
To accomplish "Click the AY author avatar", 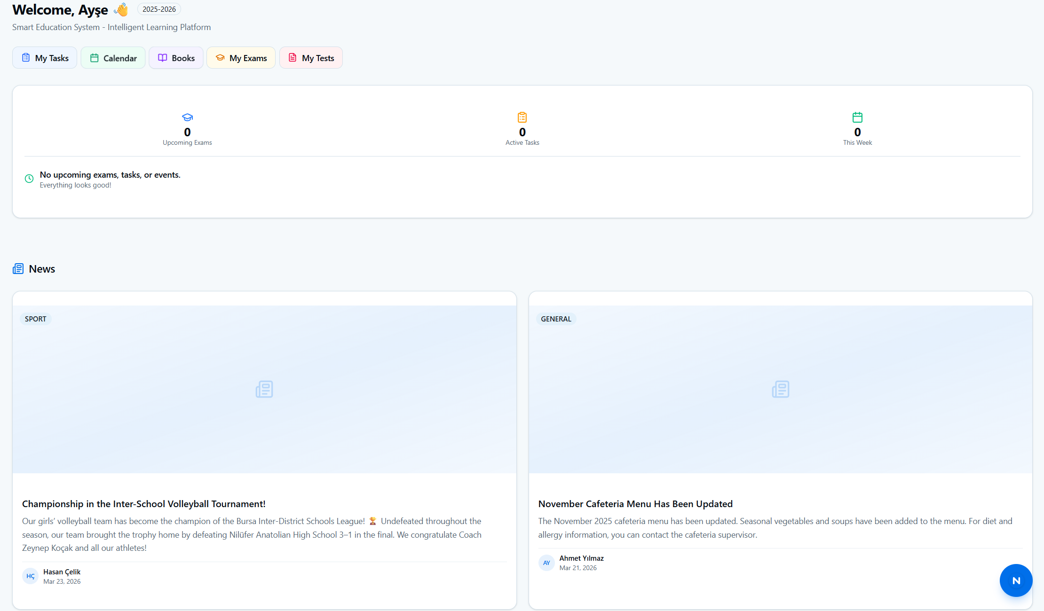I will [x=546, y=563].
